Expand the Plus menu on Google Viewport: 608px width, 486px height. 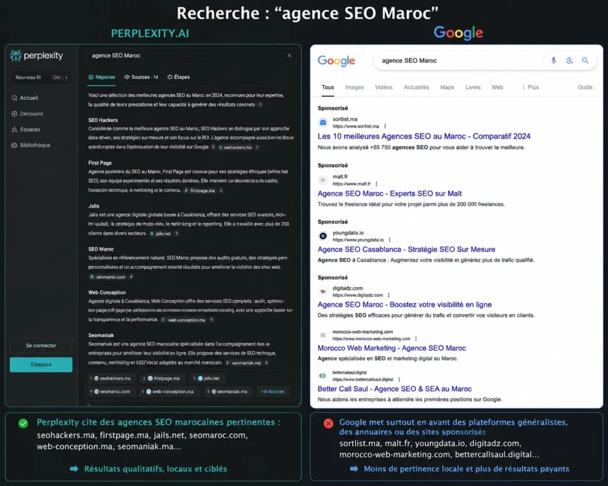click(530, 87)
